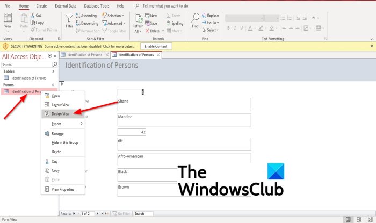Open the View button in the ribbon
The height and width of the screenshot is (223, 376).
[8, 23]
